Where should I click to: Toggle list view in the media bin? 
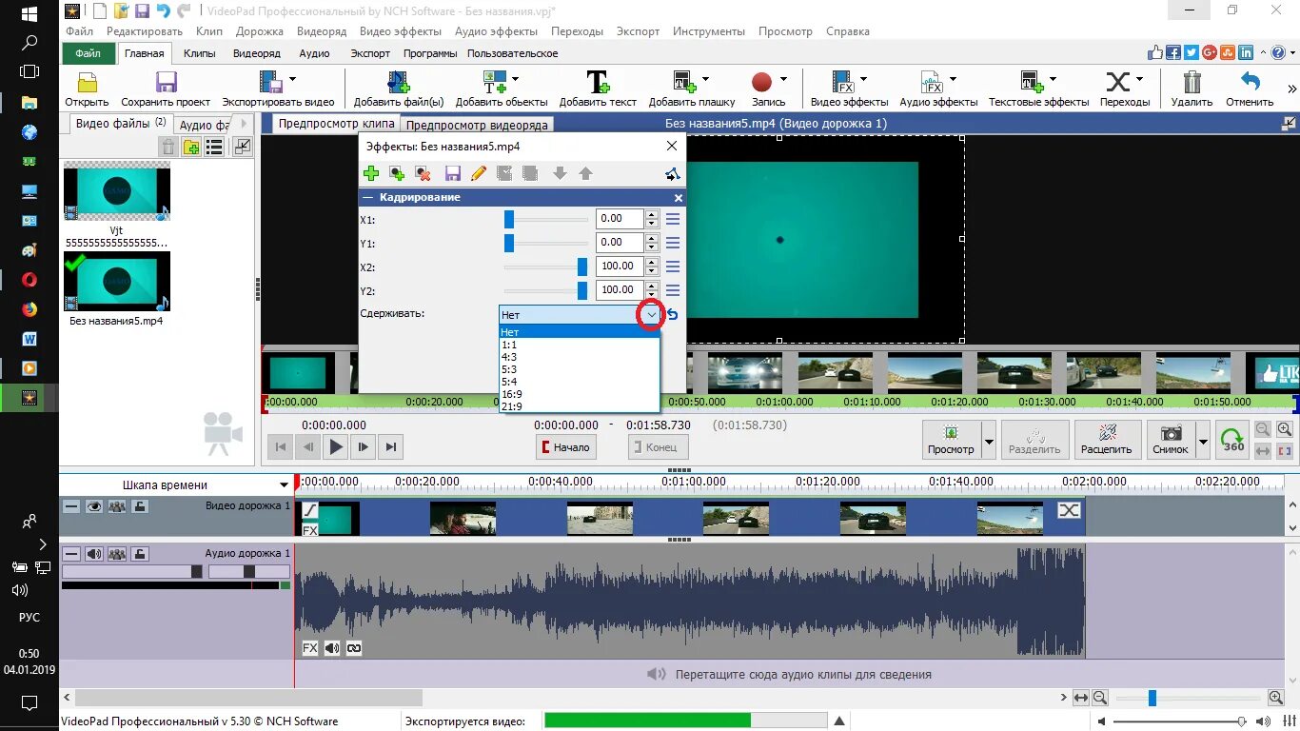215,147
